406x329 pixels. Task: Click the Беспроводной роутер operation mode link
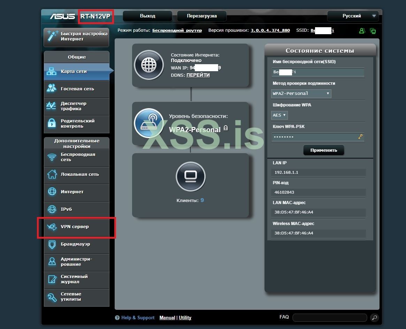pyautogui.click(x=177, y=30)
